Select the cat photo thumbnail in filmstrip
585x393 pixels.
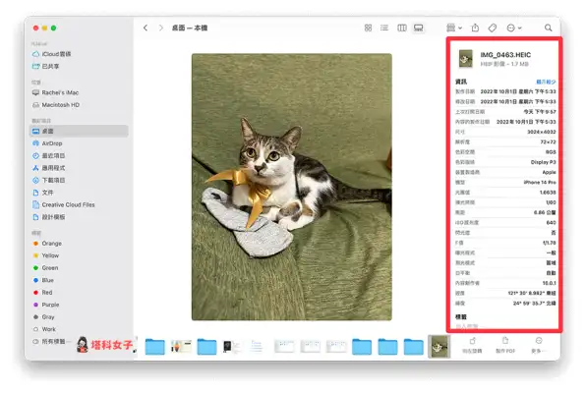[439, 347]
